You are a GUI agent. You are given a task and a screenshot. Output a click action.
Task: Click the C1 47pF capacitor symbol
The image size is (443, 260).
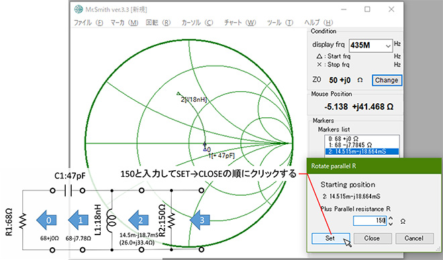pyautogui.click(x=68, y=190)
